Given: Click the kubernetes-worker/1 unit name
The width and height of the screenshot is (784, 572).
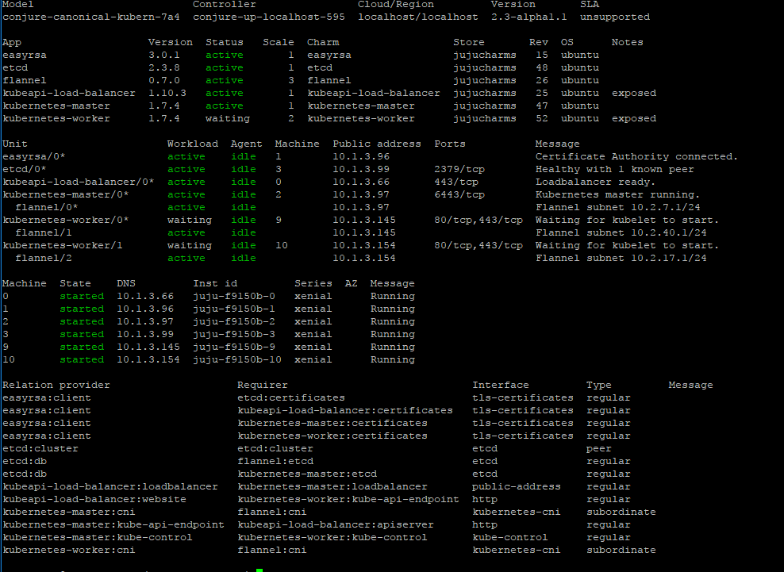Looking at the screenshot, I should coord(63,245).
